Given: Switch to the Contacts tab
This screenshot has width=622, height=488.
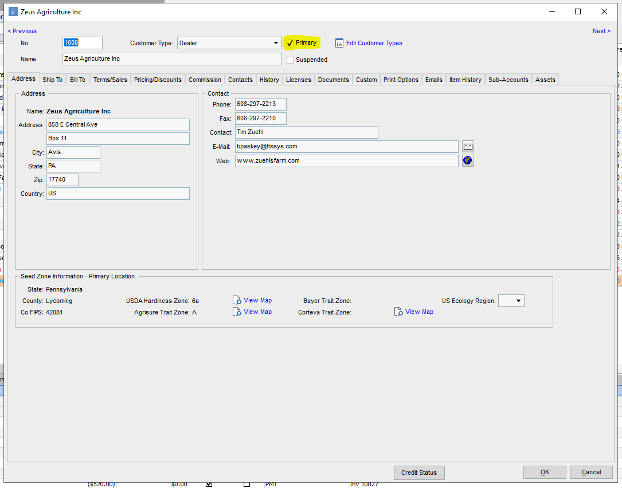Looking at the screenshot, I should [x=240, y=80].
